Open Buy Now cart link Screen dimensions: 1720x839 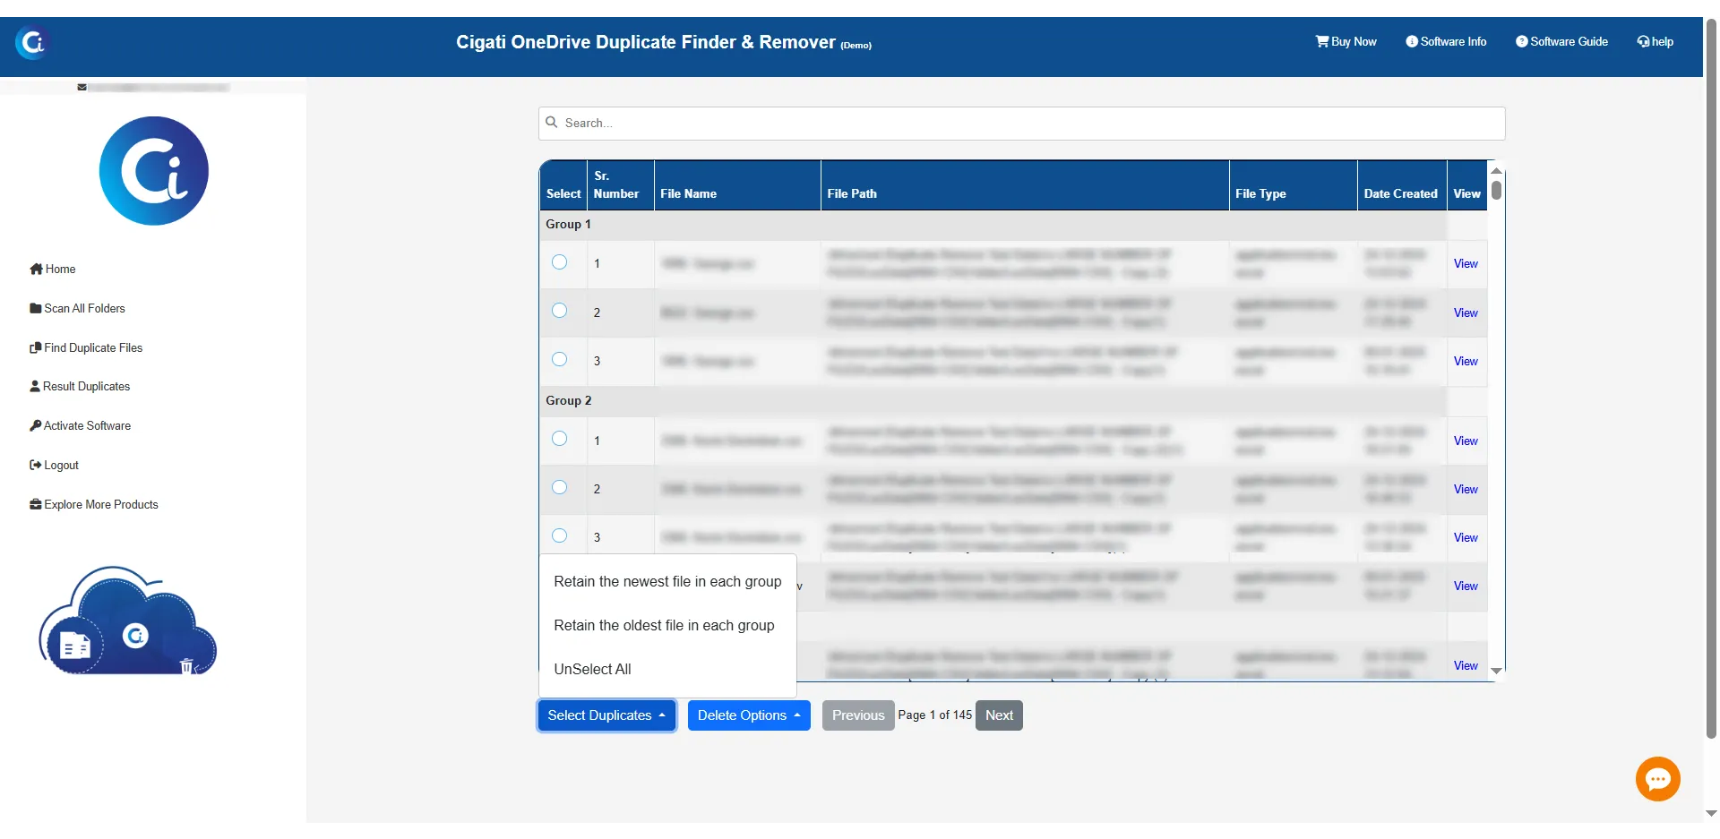1346,42
